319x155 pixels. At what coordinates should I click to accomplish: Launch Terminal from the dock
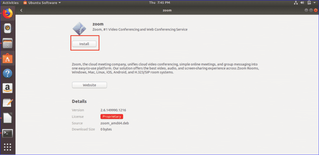(8, 133)
